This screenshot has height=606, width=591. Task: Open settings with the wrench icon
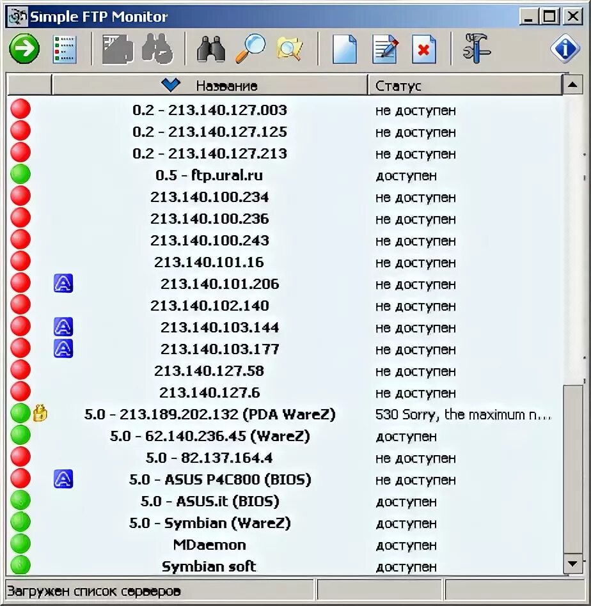click(x=477, y=49)
